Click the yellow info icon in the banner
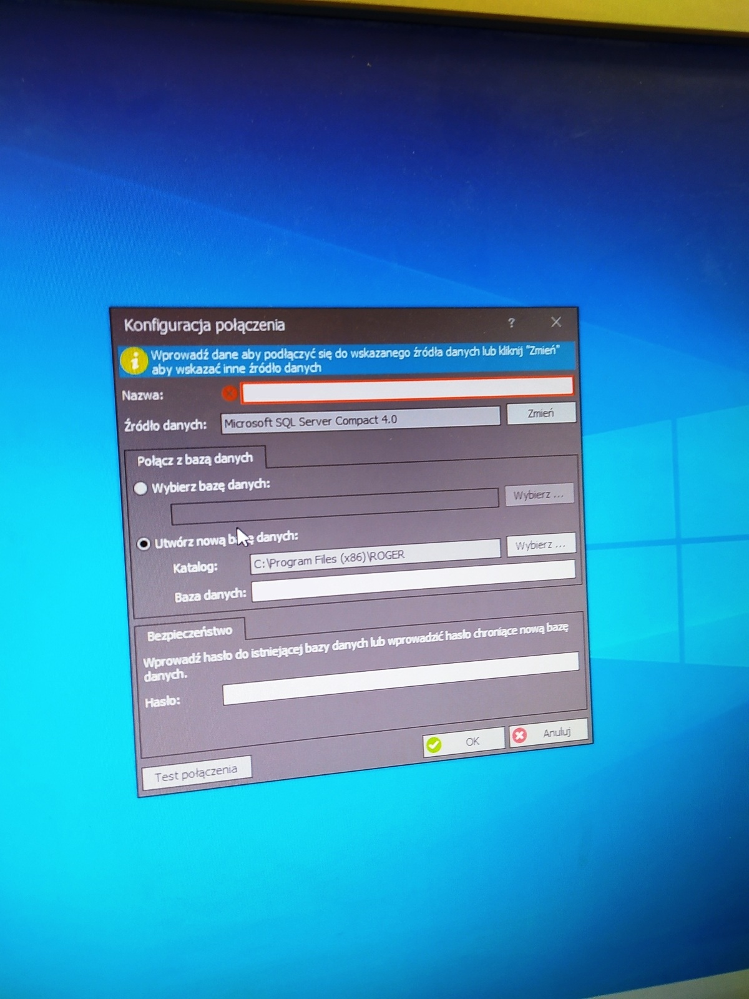The image size is (749, 999). click(134, 361)
